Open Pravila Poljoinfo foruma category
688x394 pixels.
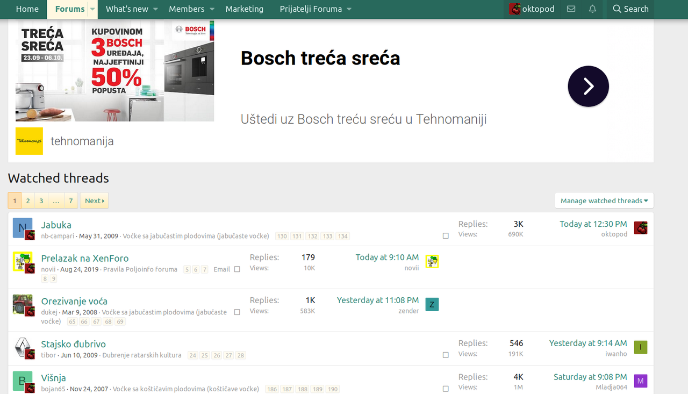click(140, 269)
